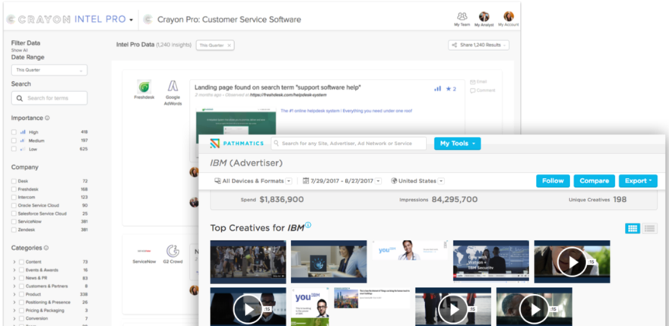Check the Salesforce Service Cloud checkbox
Image resolution: width=669 pixels, height=326 pixels.
(14, 214)
